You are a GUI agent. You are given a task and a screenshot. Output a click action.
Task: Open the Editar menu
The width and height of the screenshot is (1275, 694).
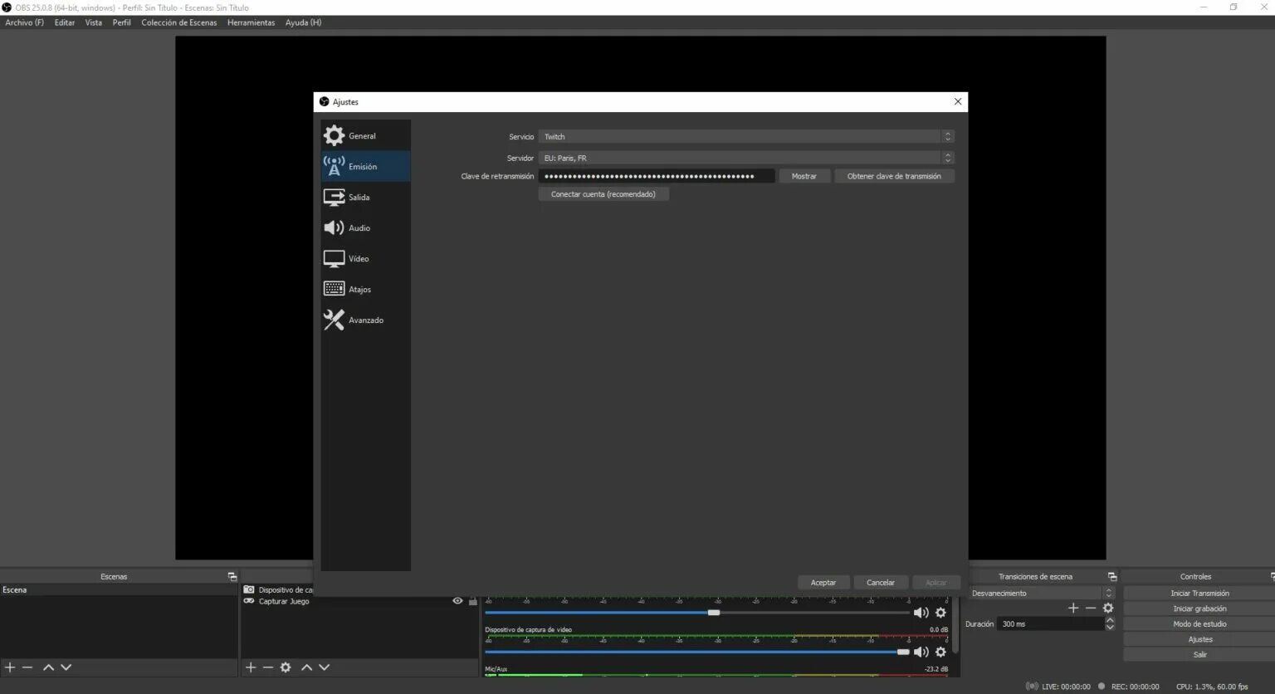[x=65, y=22]
